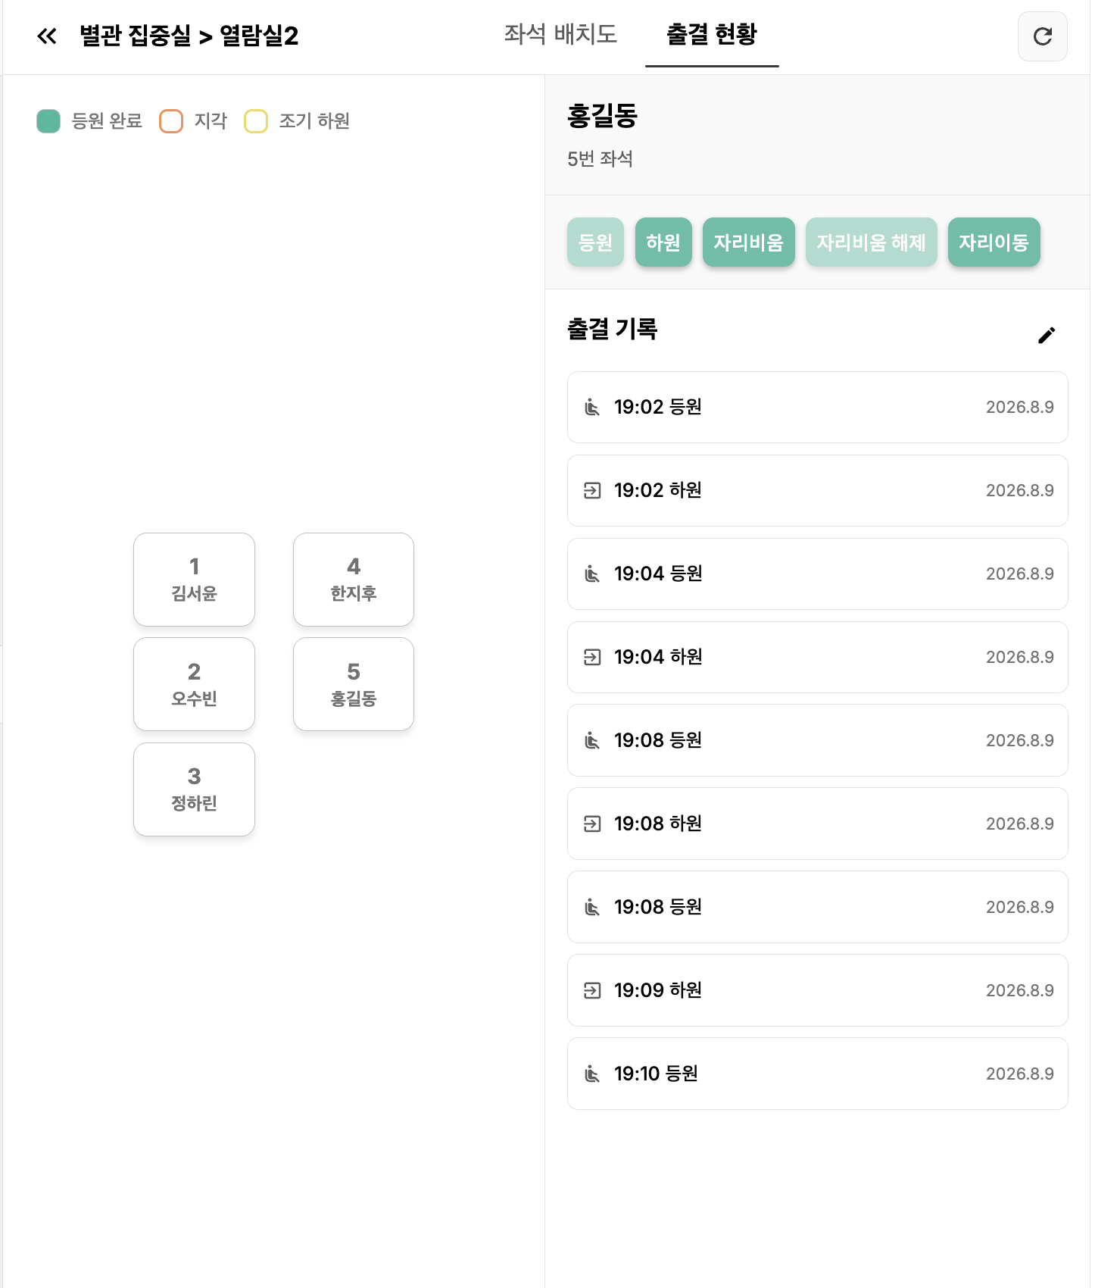Viewport: 1095px width, 1288px height.
Task: Click the exit icon in the 19:04 하원 record
Action: coord(592,658)
